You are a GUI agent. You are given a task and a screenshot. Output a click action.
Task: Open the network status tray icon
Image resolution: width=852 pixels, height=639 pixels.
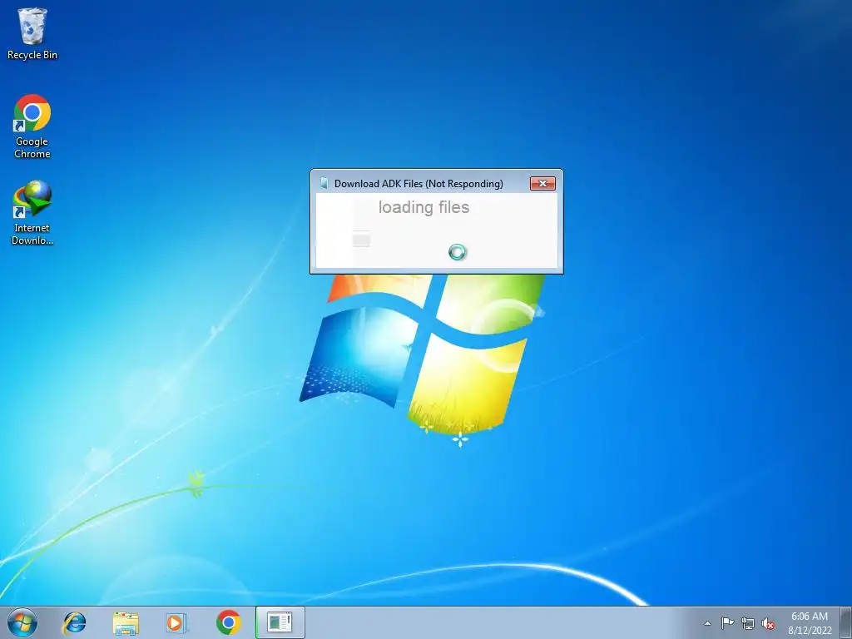(x=748, y=623)
